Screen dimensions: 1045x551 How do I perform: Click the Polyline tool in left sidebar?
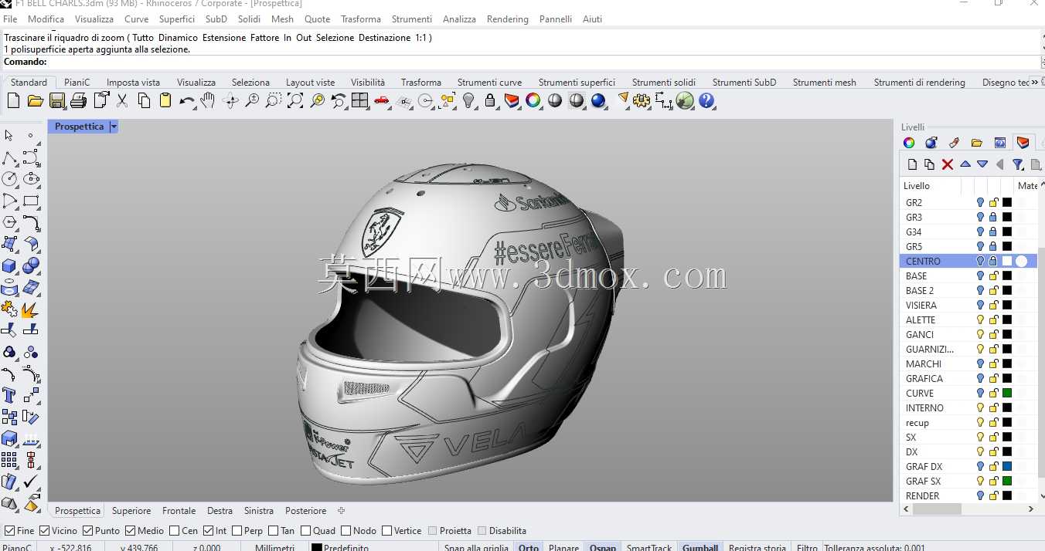tap(9, 157)
